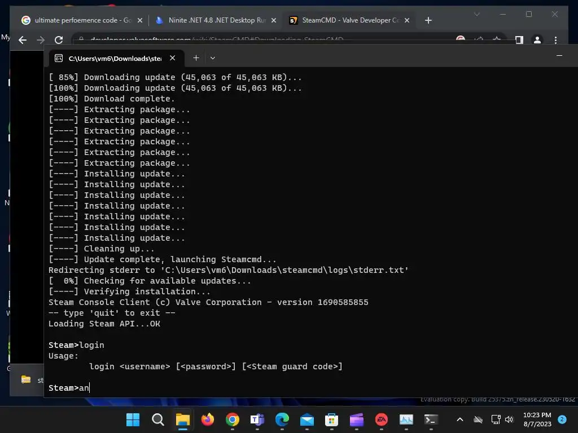Close the ultimate perfoemence code tab
The image size is (578, 433).
pos(140,21)
